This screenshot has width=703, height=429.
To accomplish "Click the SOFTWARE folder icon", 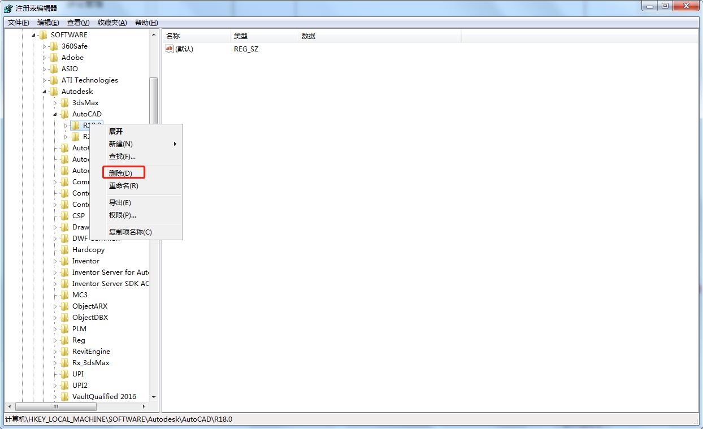I will (44, 35).
